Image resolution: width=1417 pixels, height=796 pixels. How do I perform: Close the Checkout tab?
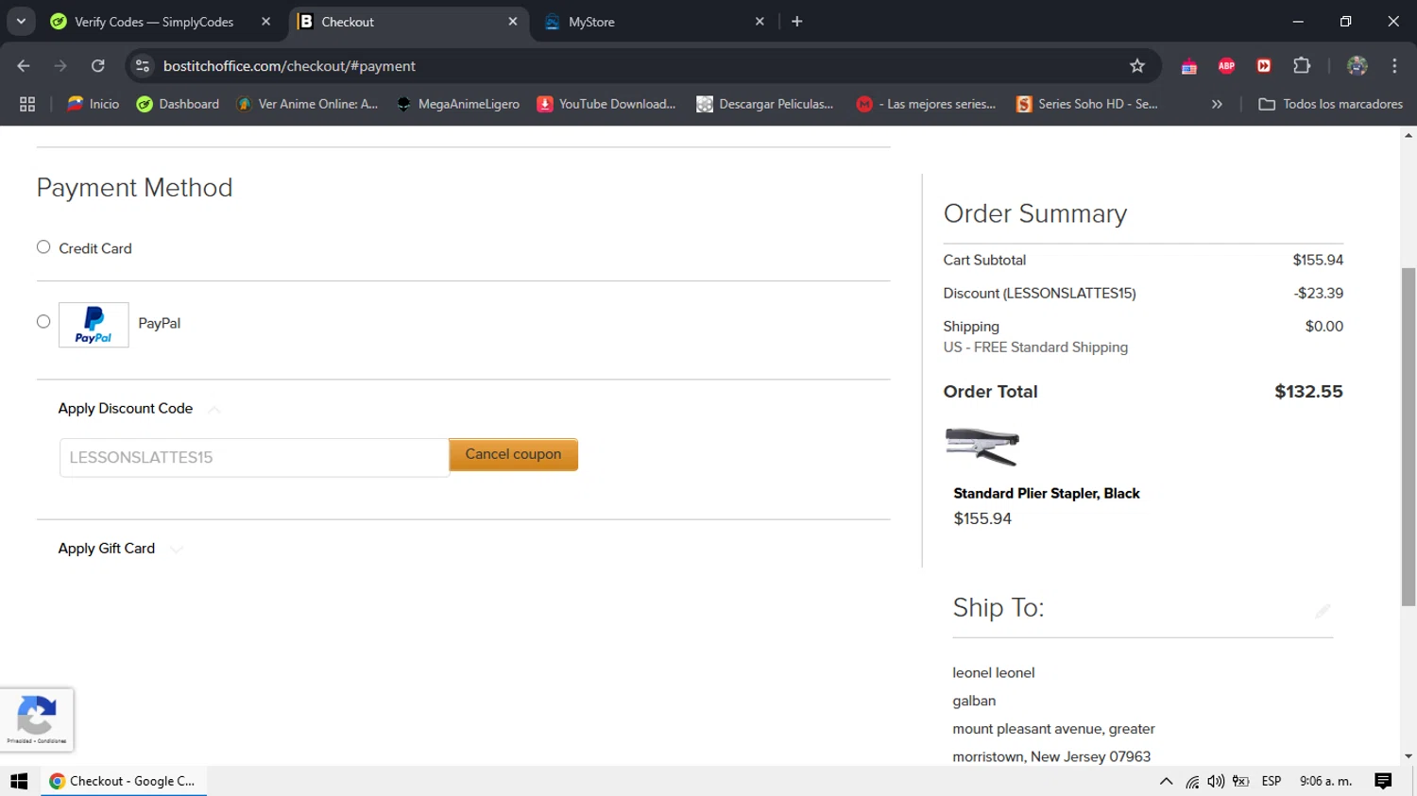513,22
